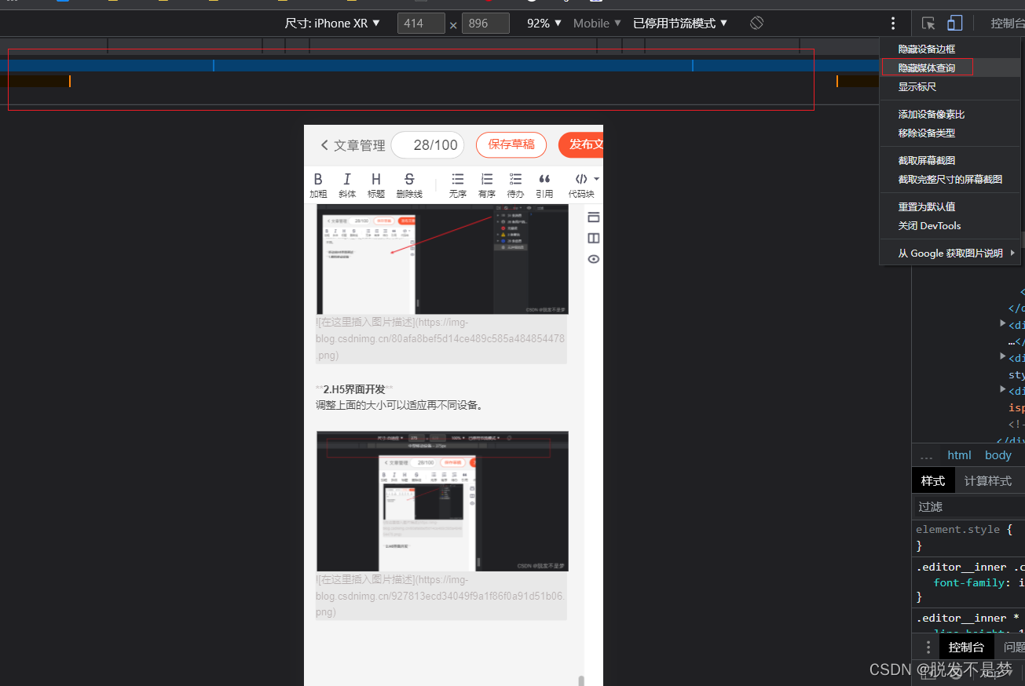Click the text 调整上面的大小可以适应再不同设备。
Screen dimensions: 1025x686
click(x=399, y=406)
